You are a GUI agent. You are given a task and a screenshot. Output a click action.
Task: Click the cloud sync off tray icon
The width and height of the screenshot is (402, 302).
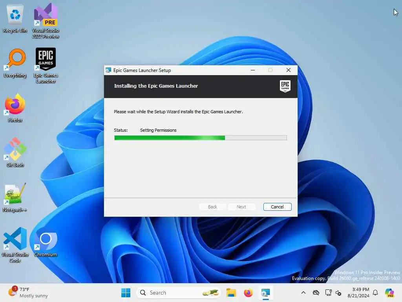[316, 293]
